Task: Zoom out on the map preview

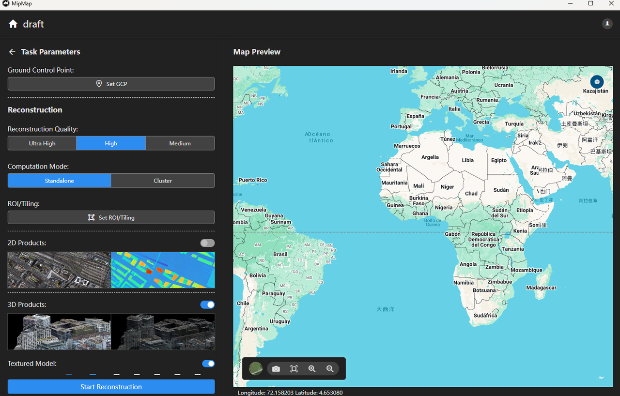Action: tap(330, 369)
